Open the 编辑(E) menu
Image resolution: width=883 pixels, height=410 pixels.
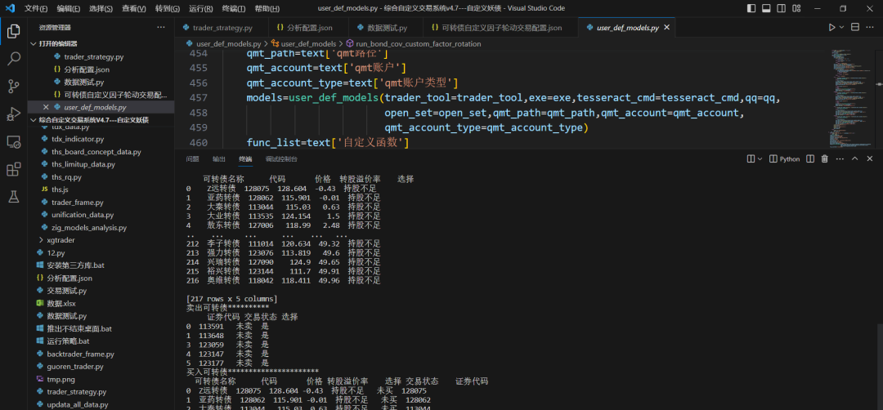(69, 8)
